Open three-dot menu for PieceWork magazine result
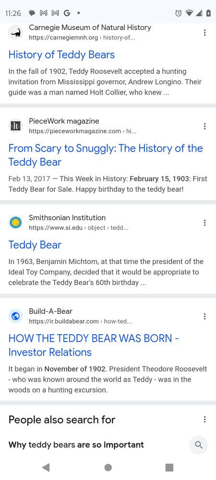 click(x=204, y=126)
